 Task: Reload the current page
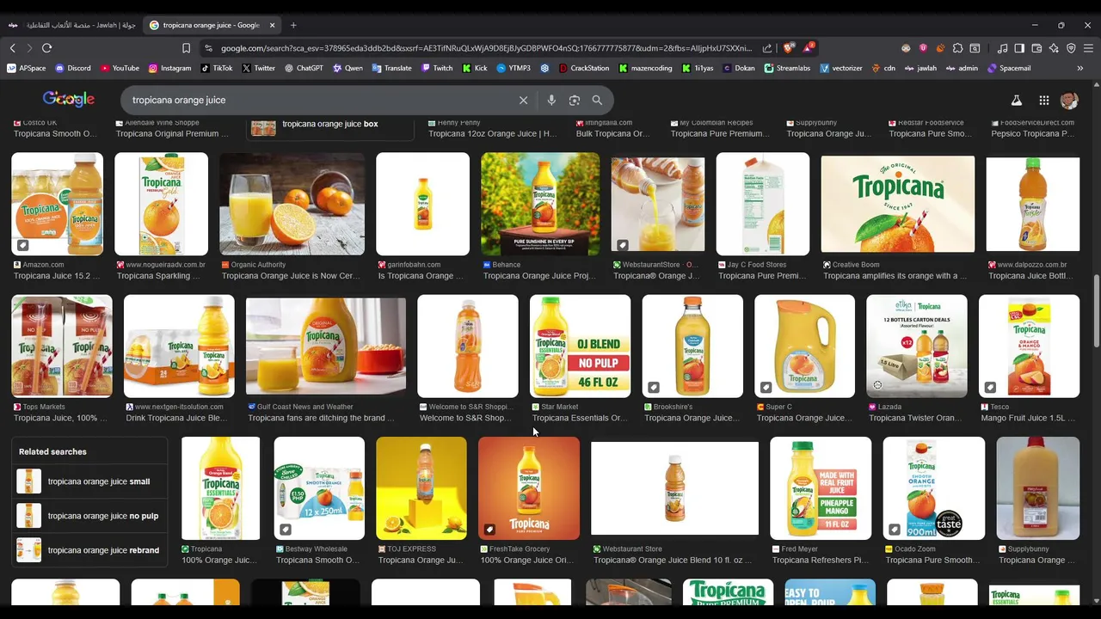46,48
